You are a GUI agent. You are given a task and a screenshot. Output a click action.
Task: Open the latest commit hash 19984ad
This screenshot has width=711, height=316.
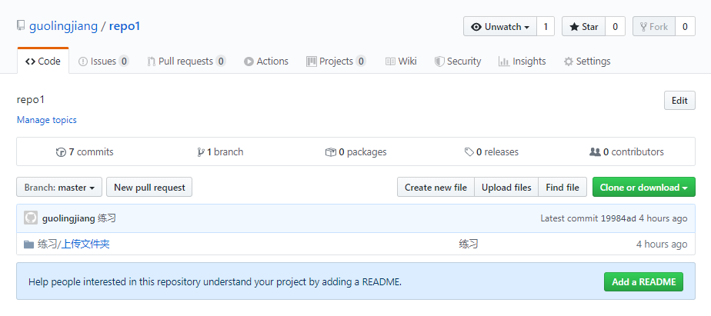[x=619, y=218]
